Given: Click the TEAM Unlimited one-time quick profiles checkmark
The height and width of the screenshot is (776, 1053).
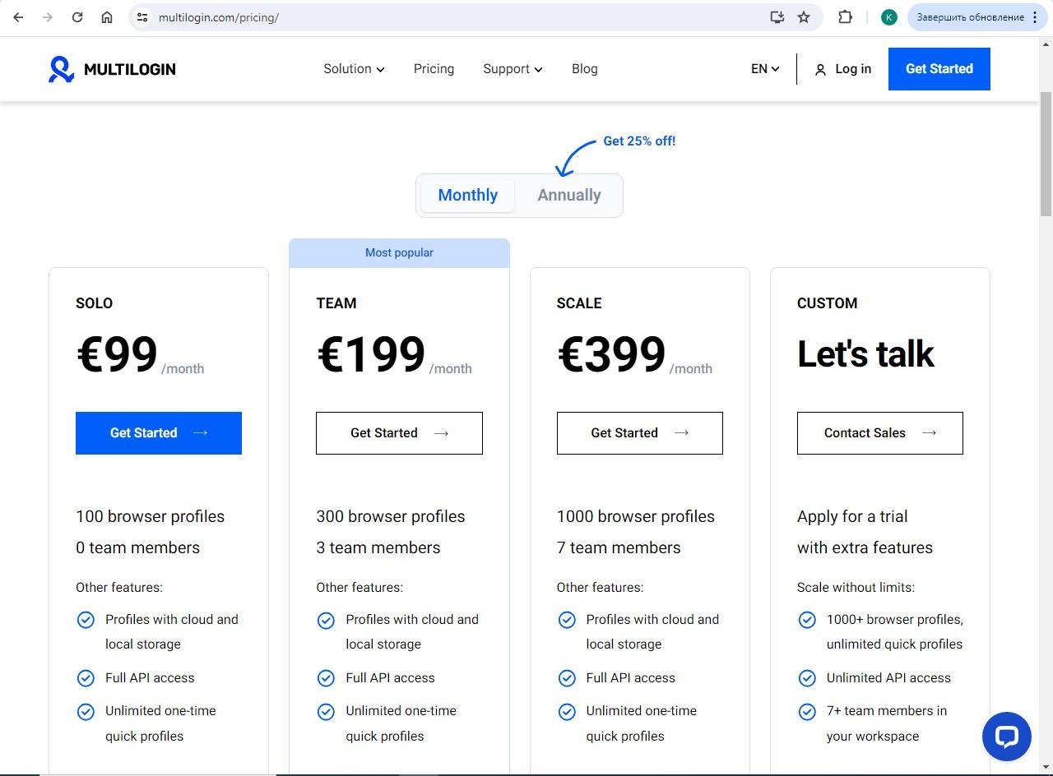Looking at the screenshot, I should [x=326, y=711].
